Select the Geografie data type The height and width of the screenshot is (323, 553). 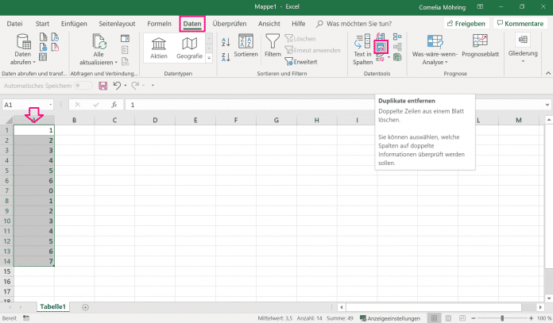pyautogui.click(x=189, y=49)
